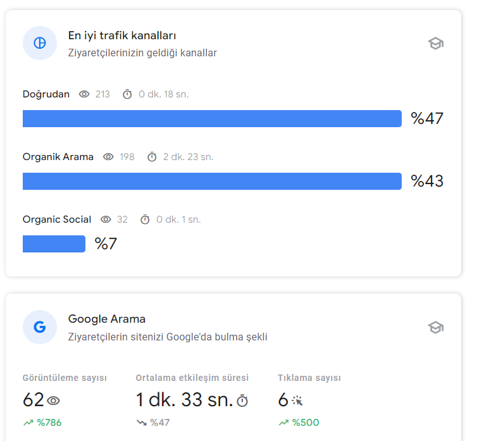Click the %500 click increase indicator
Viewport: 489px width, 441px height.
pyautogui.click(x=299, y=423)
